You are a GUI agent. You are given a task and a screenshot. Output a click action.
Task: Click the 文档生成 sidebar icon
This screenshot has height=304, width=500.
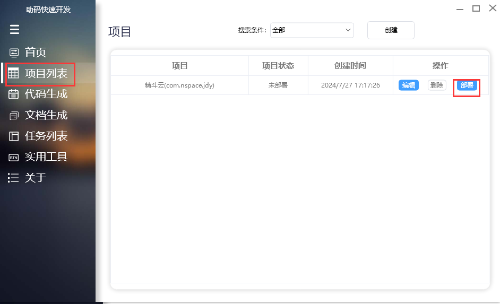pyautogui.click(x=14, y=115)
